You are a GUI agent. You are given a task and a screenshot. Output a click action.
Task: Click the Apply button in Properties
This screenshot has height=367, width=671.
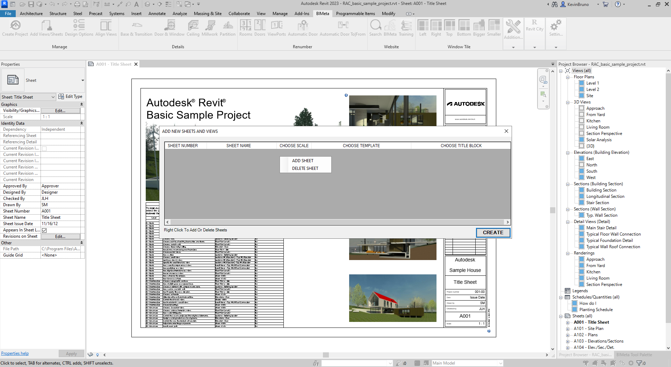click(71, 354)
